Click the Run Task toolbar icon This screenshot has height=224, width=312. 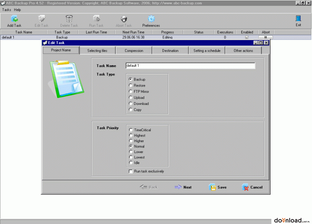click(96, 19)
